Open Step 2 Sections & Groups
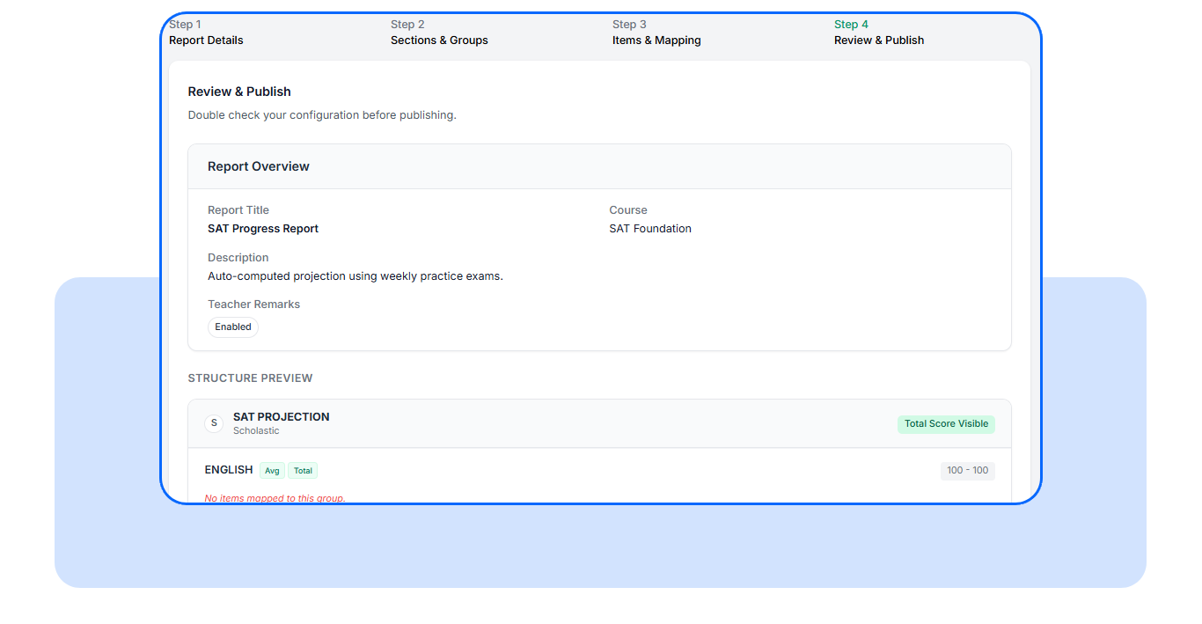The image size is (1202, 624). [x=439, y=33]
